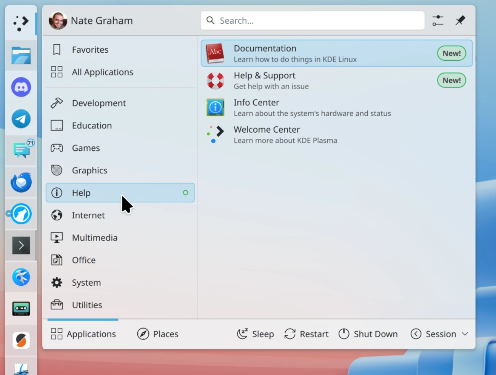
Task: Open the cassette tape app in the panel
Action: tap(21, 309)
